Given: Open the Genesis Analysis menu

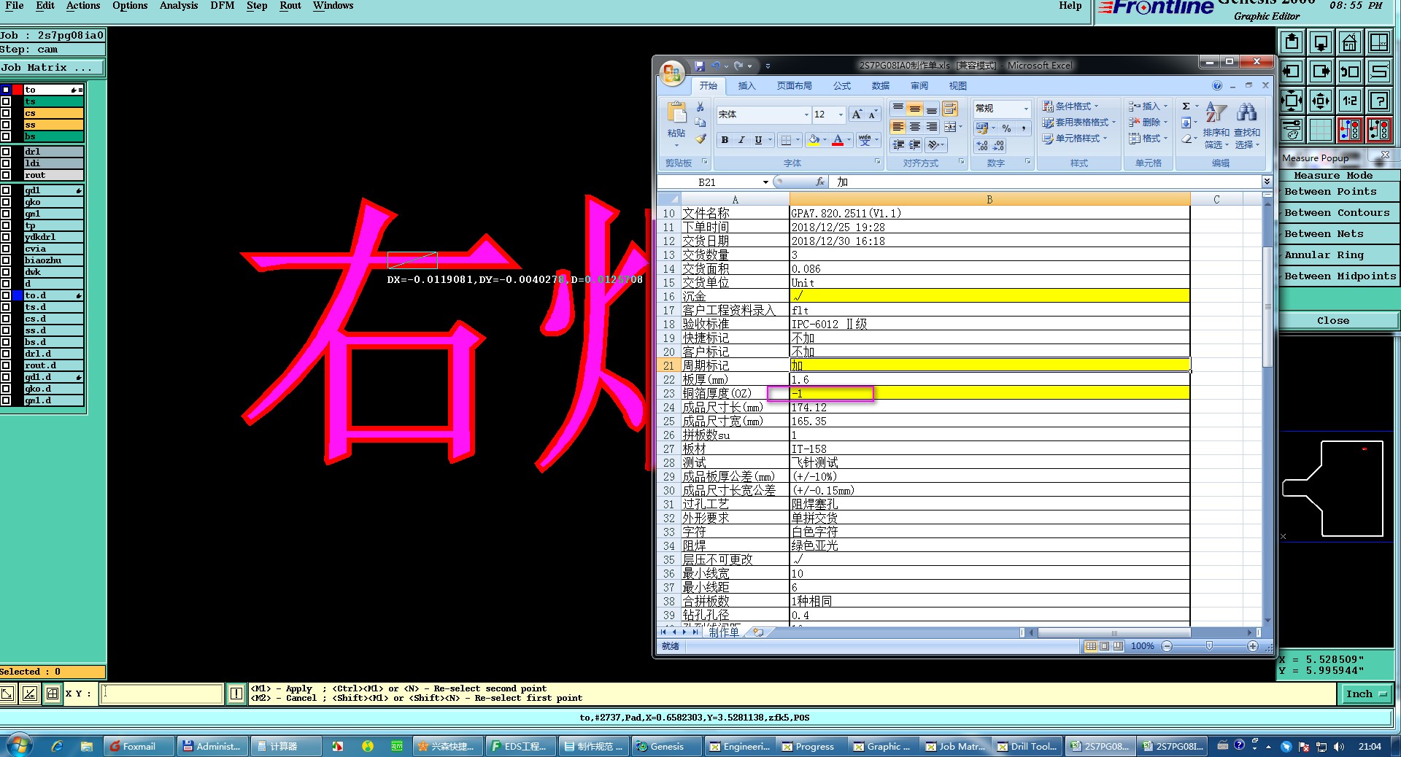Looking at the screenshot, I should click(179, 6).
